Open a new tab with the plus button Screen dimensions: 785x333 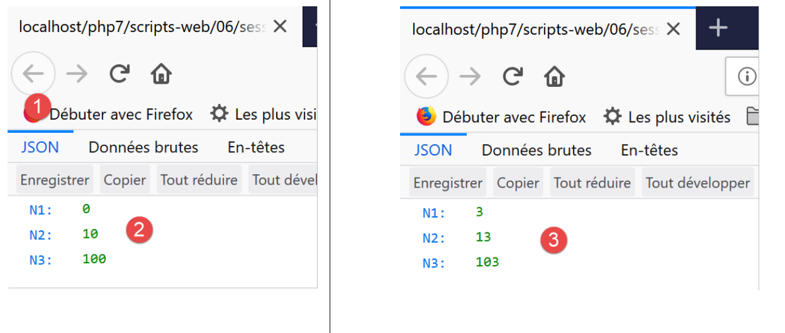click(x=718, y=28)
